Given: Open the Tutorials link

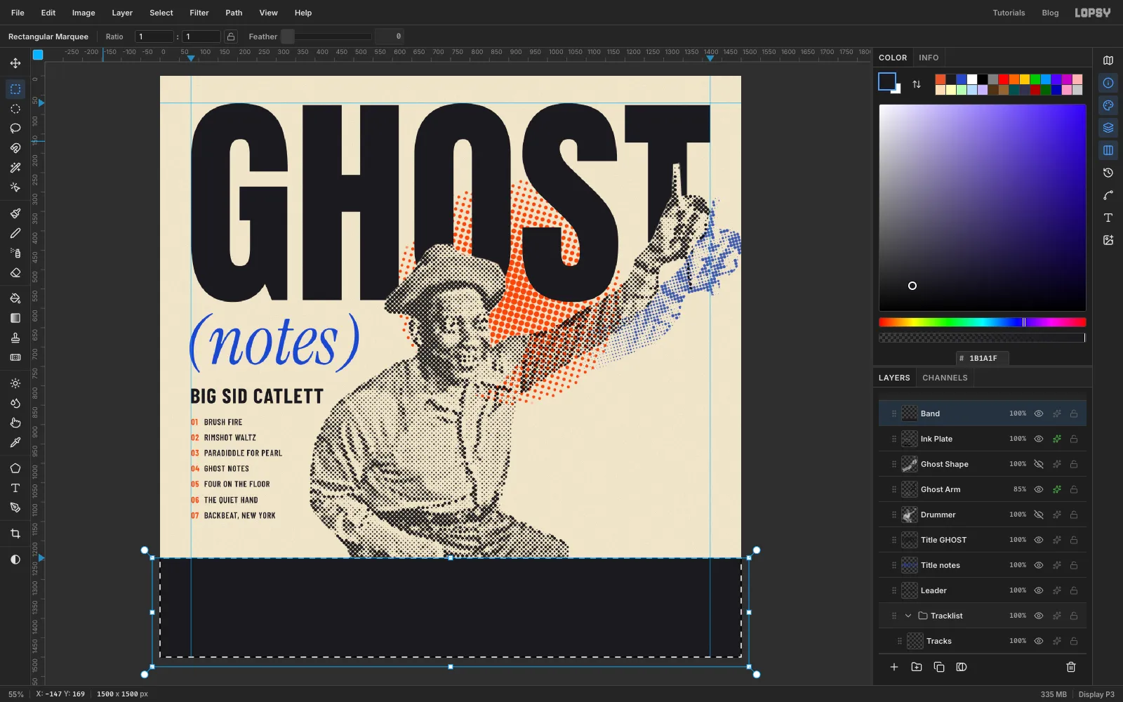Looking at the screenshot, I should [x=1009, y=13].
